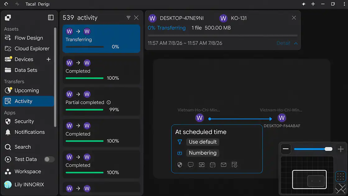Zoom in canvas with plus button
The width and height of the screenshot is (348, 196).
coord(341,149)
